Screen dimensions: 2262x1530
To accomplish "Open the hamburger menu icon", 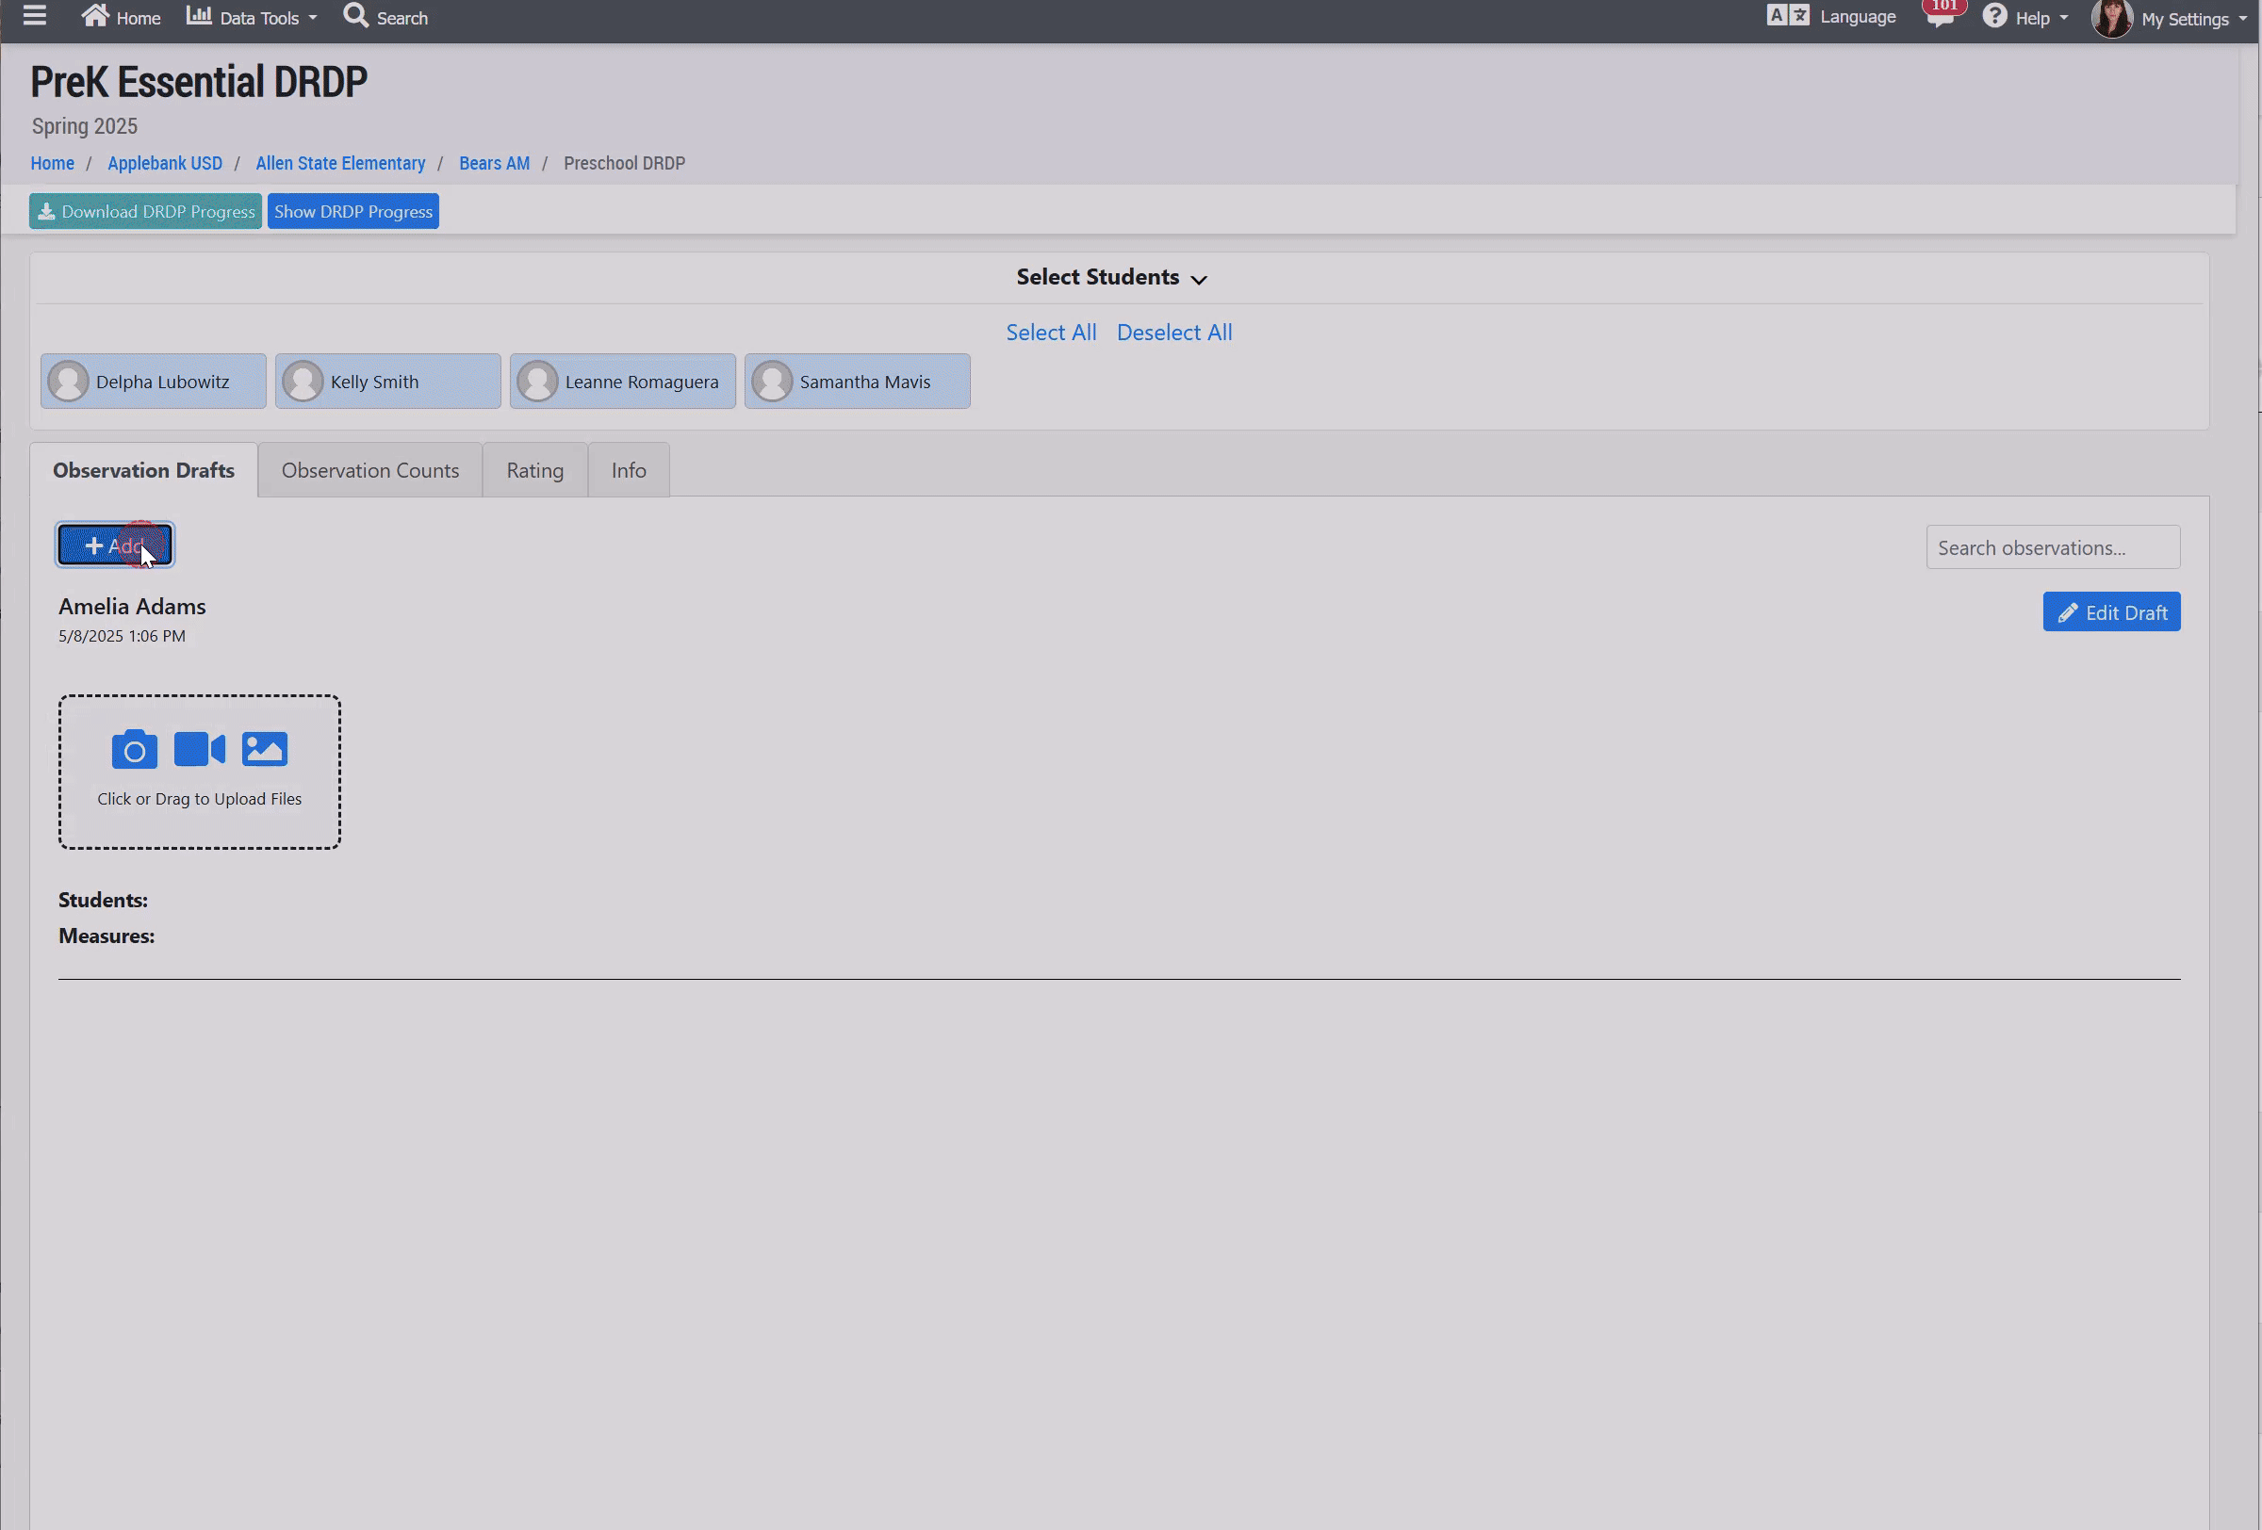I will pos(35,17).
